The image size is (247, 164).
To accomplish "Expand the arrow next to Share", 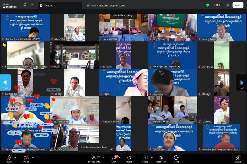I will click(152, 157).
